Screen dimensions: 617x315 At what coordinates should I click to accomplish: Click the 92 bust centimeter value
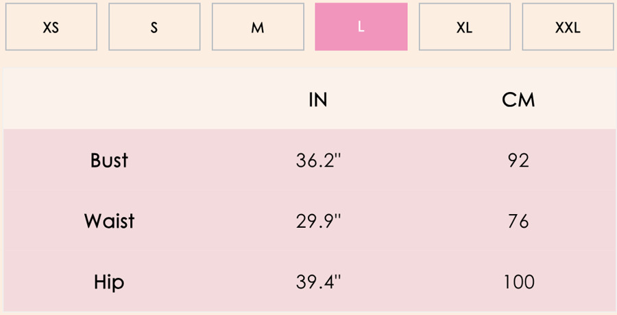tap(518, 161)
